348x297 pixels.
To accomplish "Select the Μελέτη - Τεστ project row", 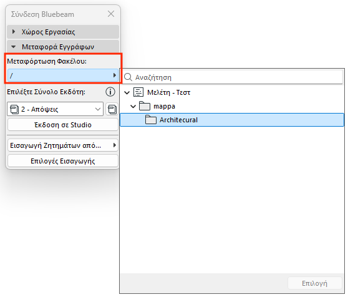I will [x=232, y=92].
